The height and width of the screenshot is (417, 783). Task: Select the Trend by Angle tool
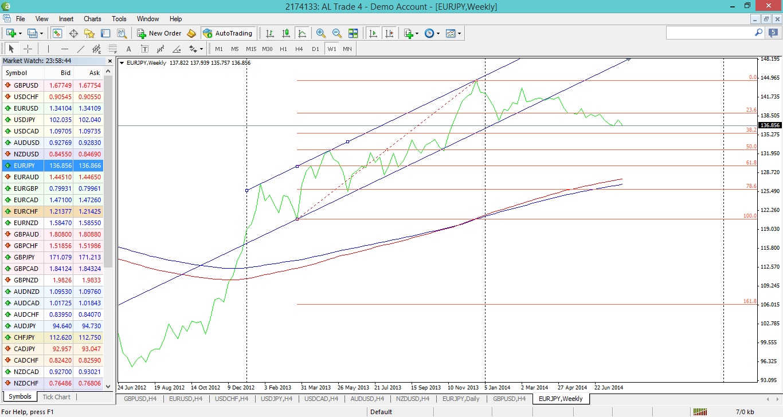(x=177, y=49)
